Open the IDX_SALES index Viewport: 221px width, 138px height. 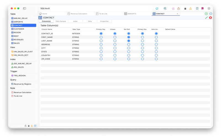[23, 67]
